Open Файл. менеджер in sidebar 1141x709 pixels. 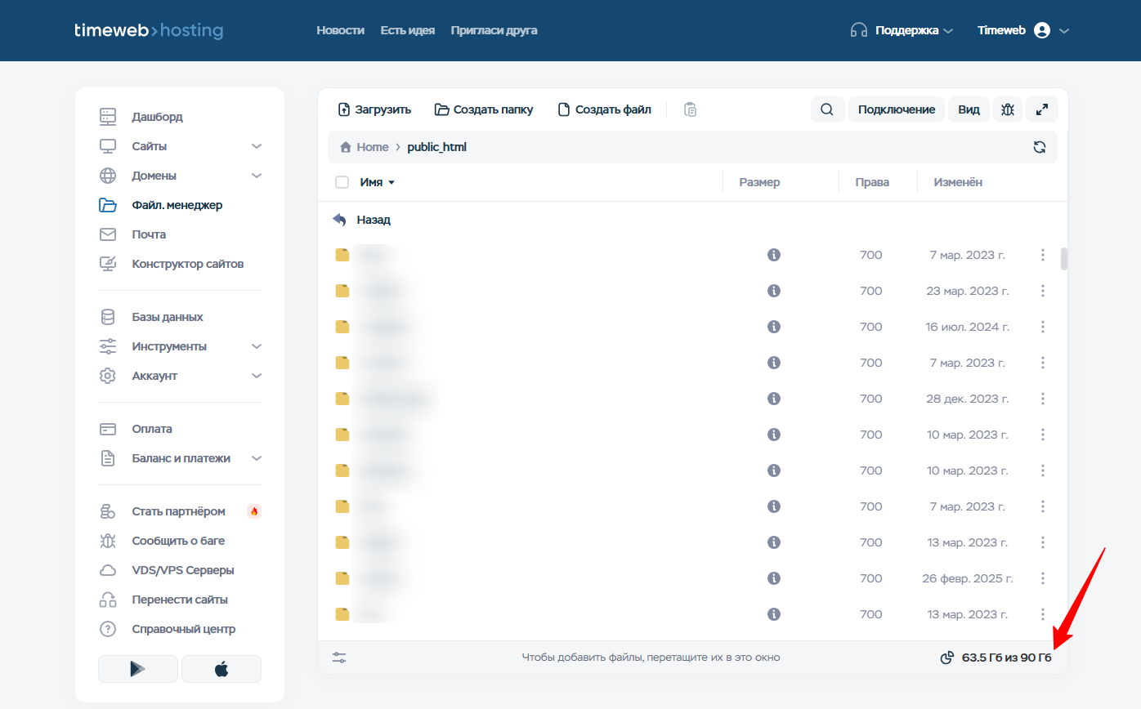(x=177, y=205)
